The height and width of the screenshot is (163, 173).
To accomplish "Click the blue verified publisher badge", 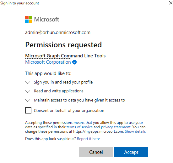I will (74, 62).
